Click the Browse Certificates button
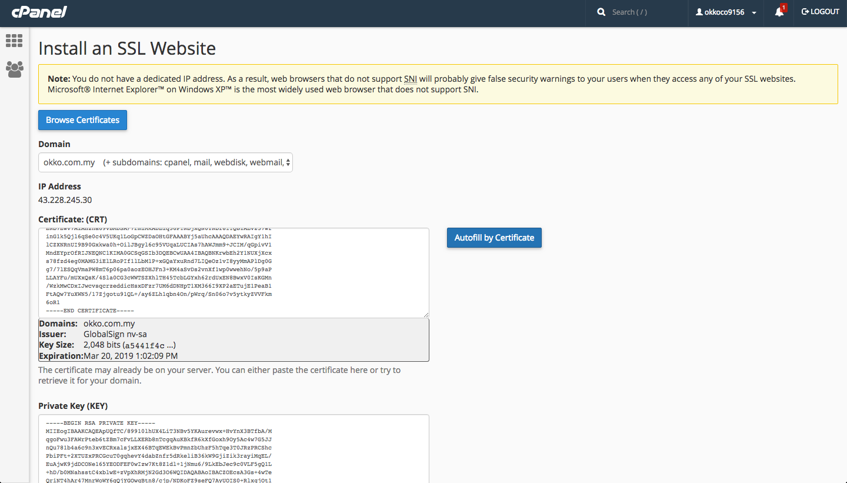Image resolution: width=847 pixels, height=483 pixels. (x=82, y=120)
